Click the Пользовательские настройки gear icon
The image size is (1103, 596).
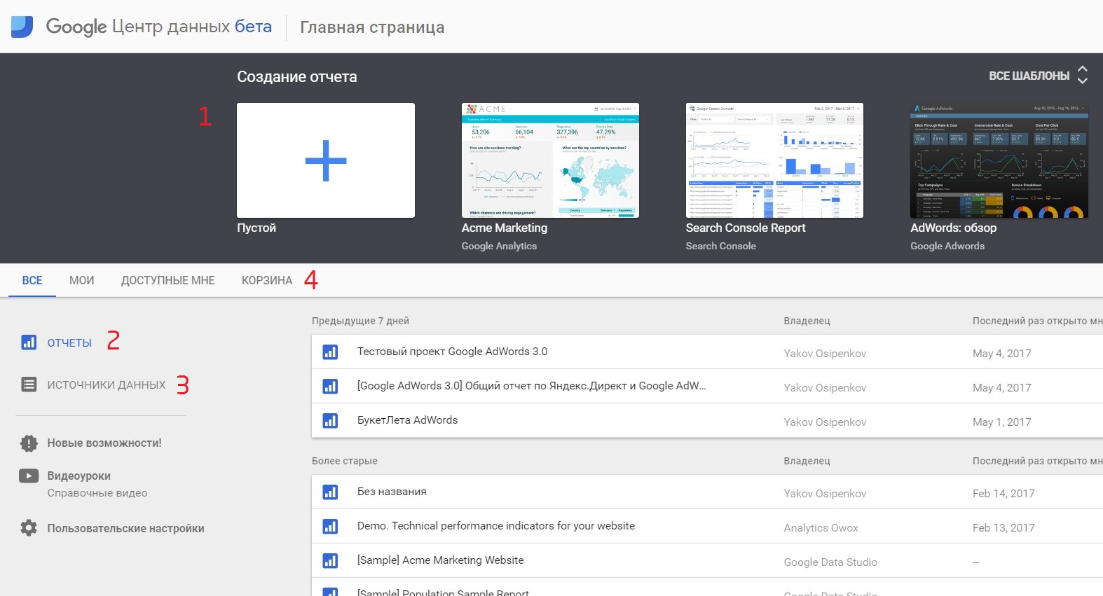[x=29, y=528]
